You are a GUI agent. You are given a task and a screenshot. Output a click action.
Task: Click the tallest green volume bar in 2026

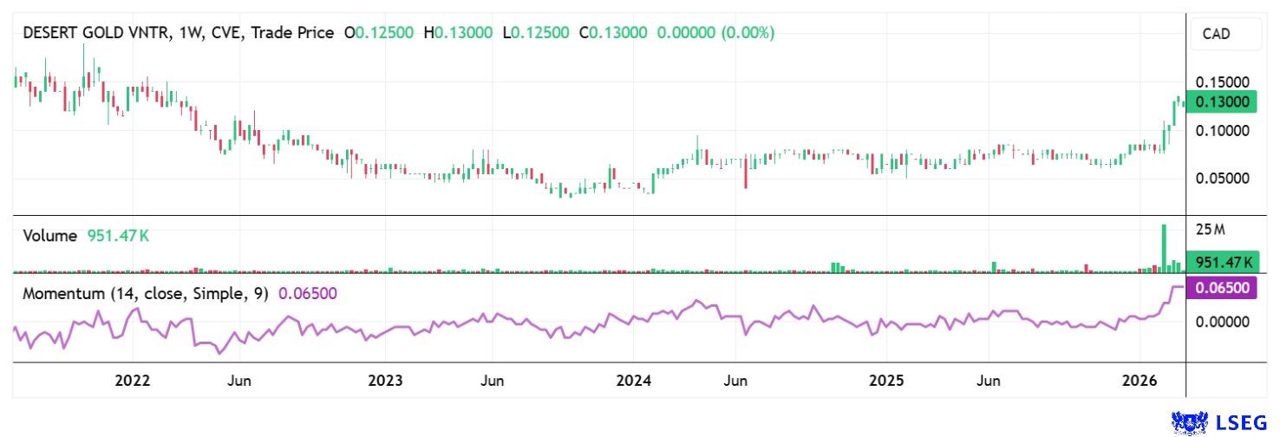point(1164,249)
